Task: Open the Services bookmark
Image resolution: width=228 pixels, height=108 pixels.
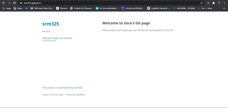Action: coord(62,8)
